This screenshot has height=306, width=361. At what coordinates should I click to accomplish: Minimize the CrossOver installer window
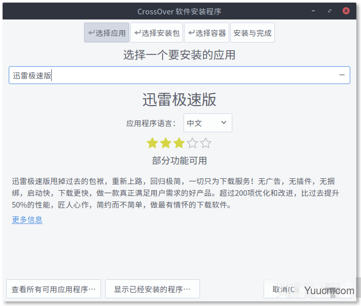(x=313, y=11)
